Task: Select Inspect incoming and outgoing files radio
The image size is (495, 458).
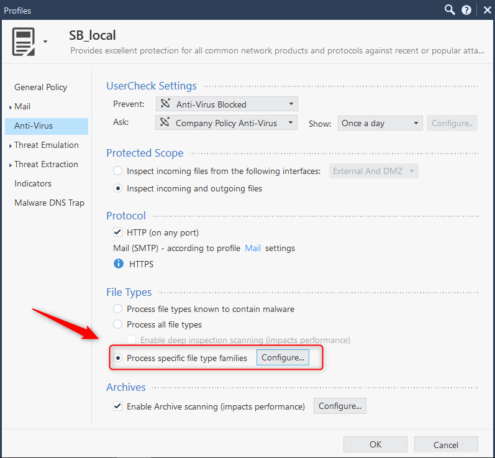Action: pyautogui.click(x=118, y=188)
